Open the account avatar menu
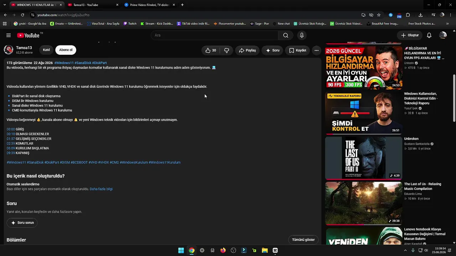This screenshot has width=456, height=256. coord(443,35)
